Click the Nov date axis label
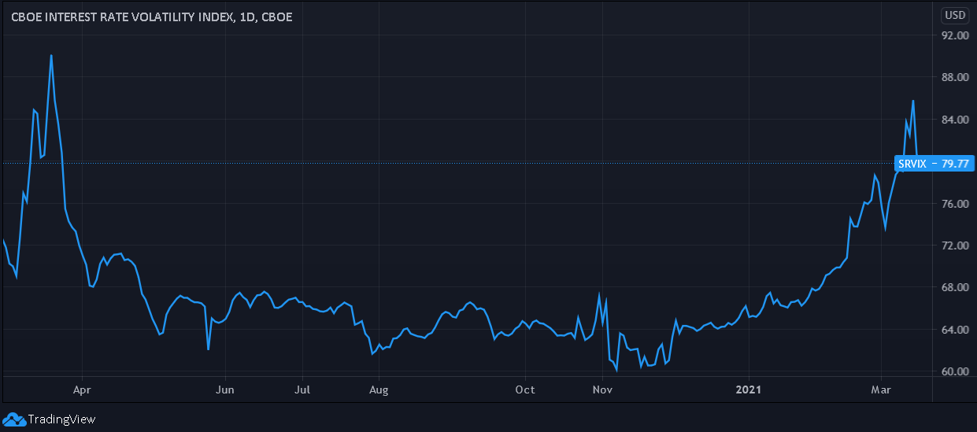Screen dimensions: 977x432 pos(602,390)
